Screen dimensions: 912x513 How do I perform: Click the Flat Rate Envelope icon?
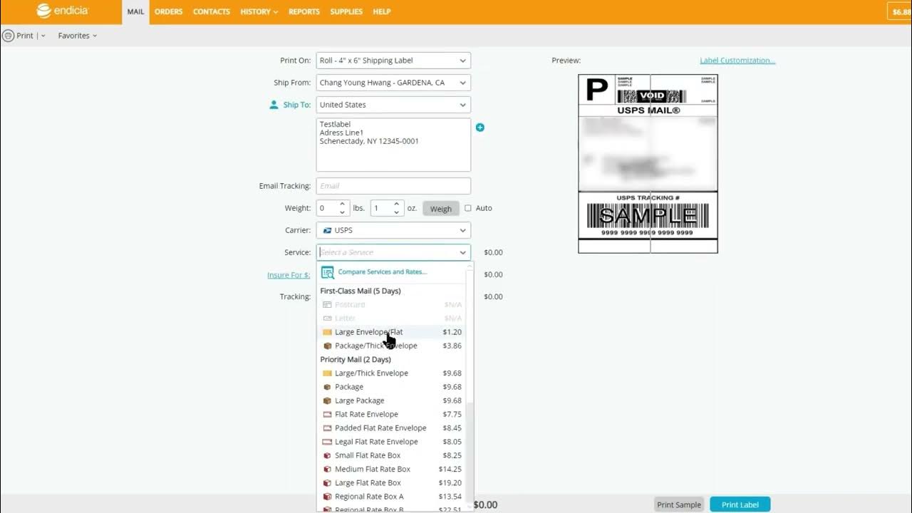pyautogui.click(x=327, y=415)
